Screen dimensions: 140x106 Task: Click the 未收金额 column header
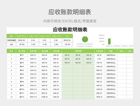click(99, 51)
